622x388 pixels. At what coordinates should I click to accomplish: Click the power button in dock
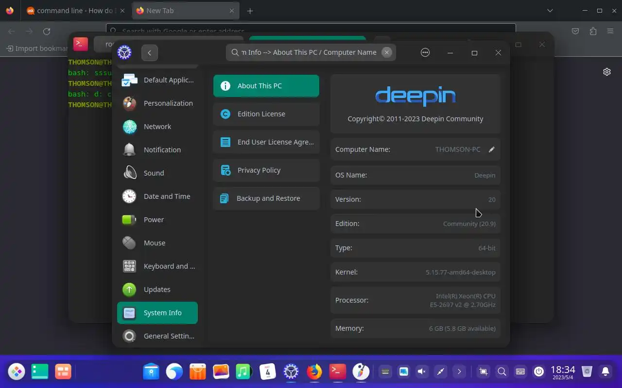(x=539, y=372)
